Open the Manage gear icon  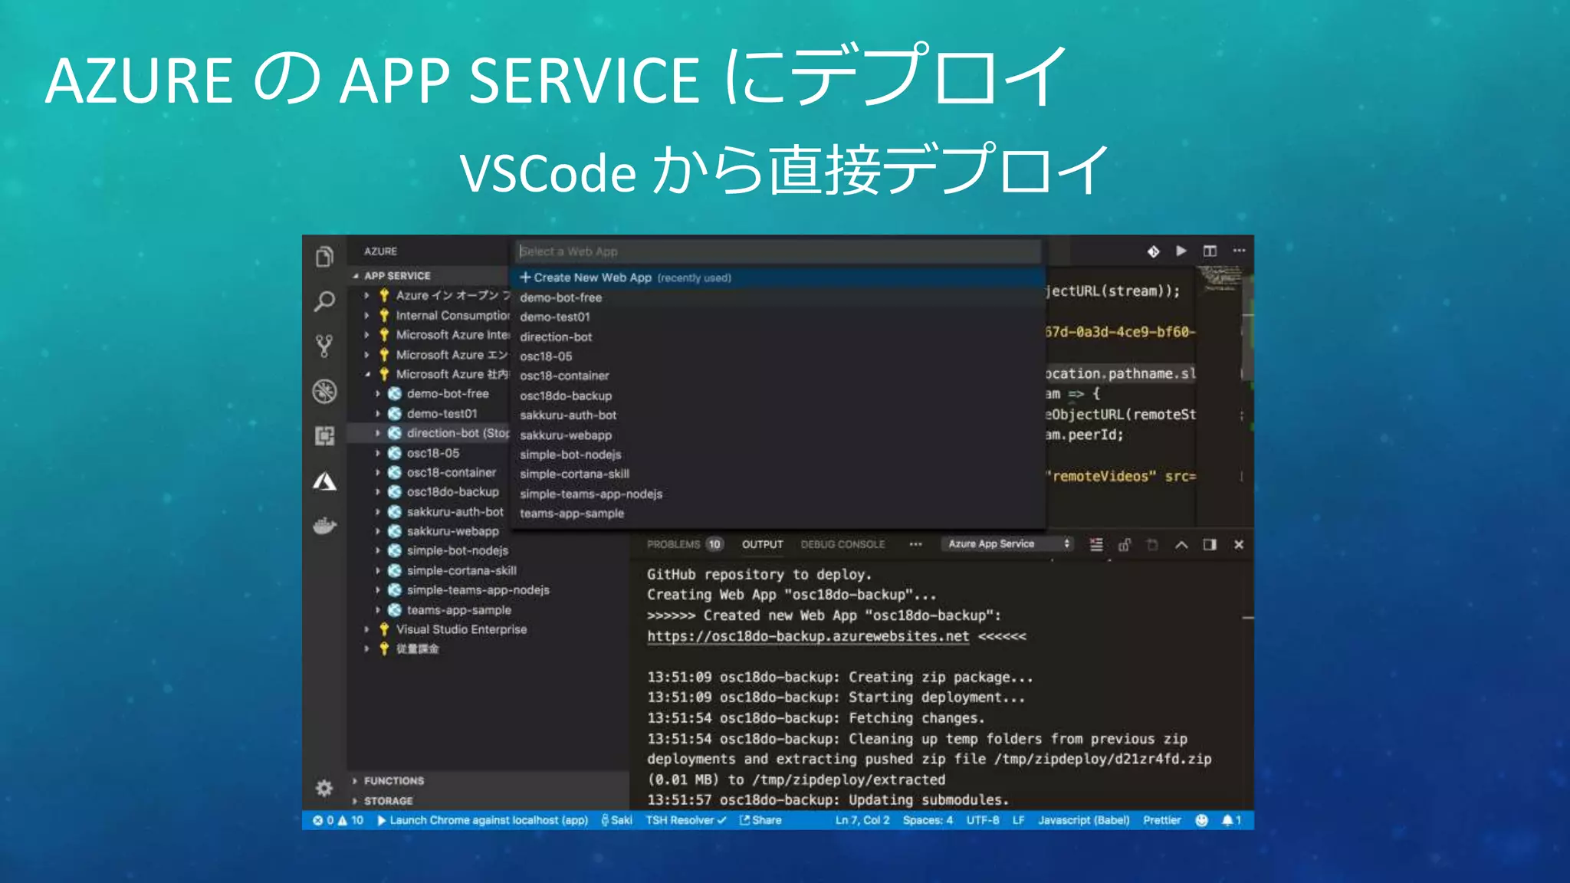324,787
